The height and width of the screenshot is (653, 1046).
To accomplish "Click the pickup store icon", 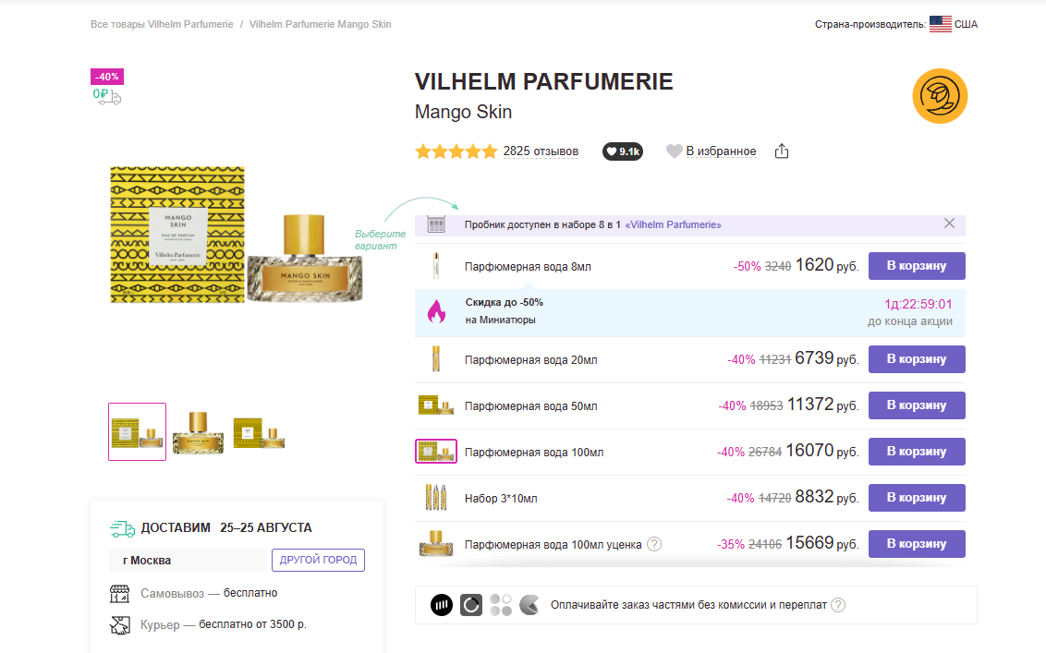I will (119, 593).
